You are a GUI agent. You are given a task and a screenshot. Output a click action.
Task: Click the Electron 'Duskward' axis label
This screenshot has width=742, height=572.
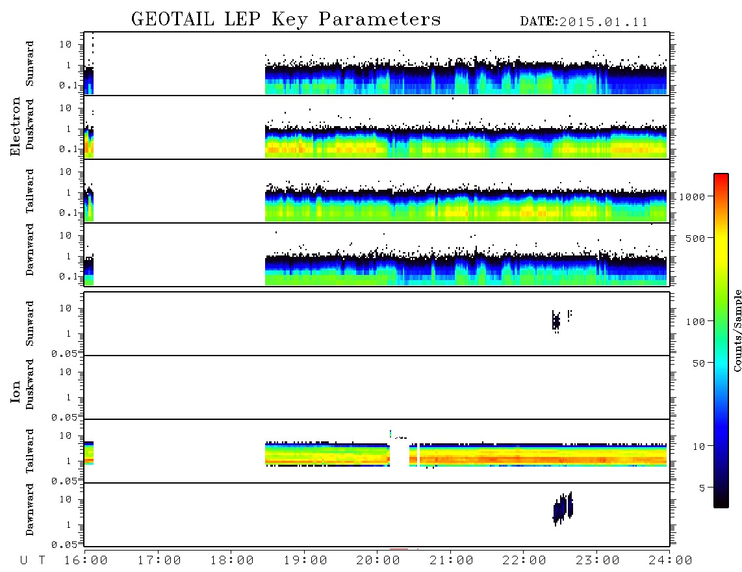pos(30,125)
